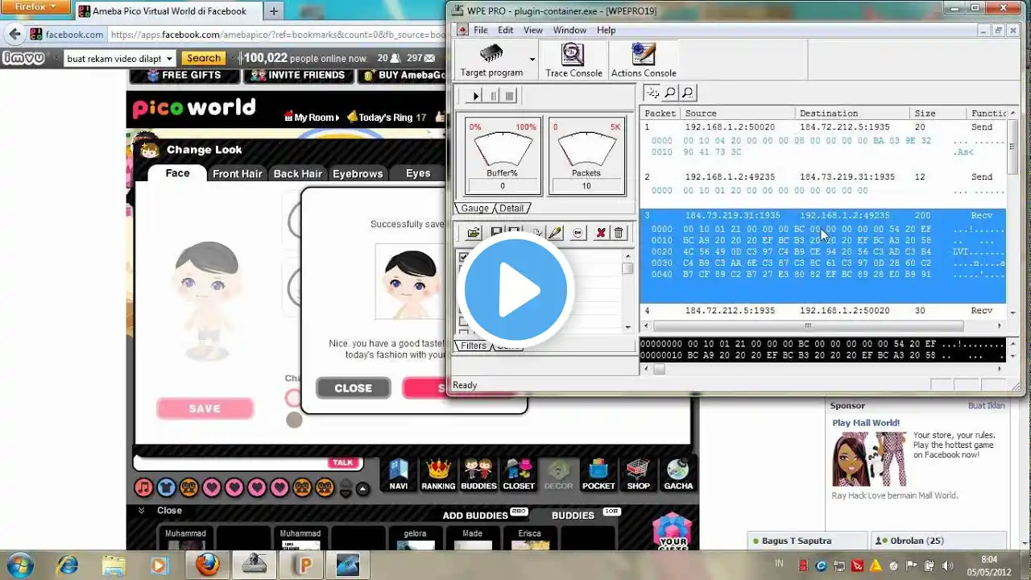
Task: Click the INVITE FRIENDS button
Action: point(299,76)
